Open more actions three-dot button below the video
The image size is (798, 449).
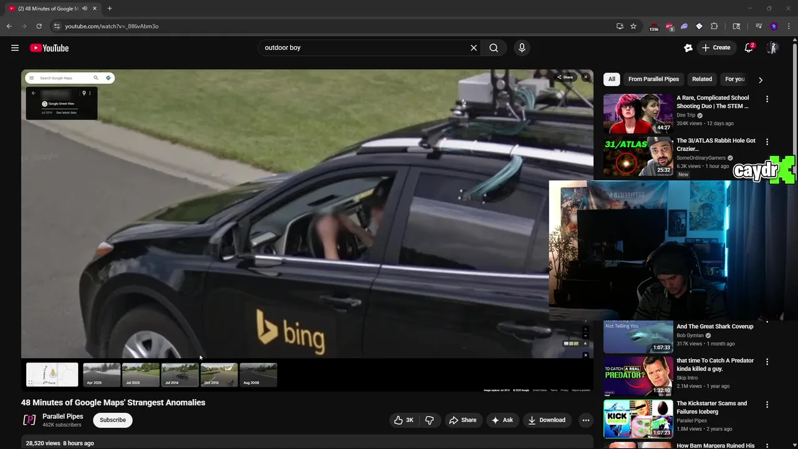(585, 420)
